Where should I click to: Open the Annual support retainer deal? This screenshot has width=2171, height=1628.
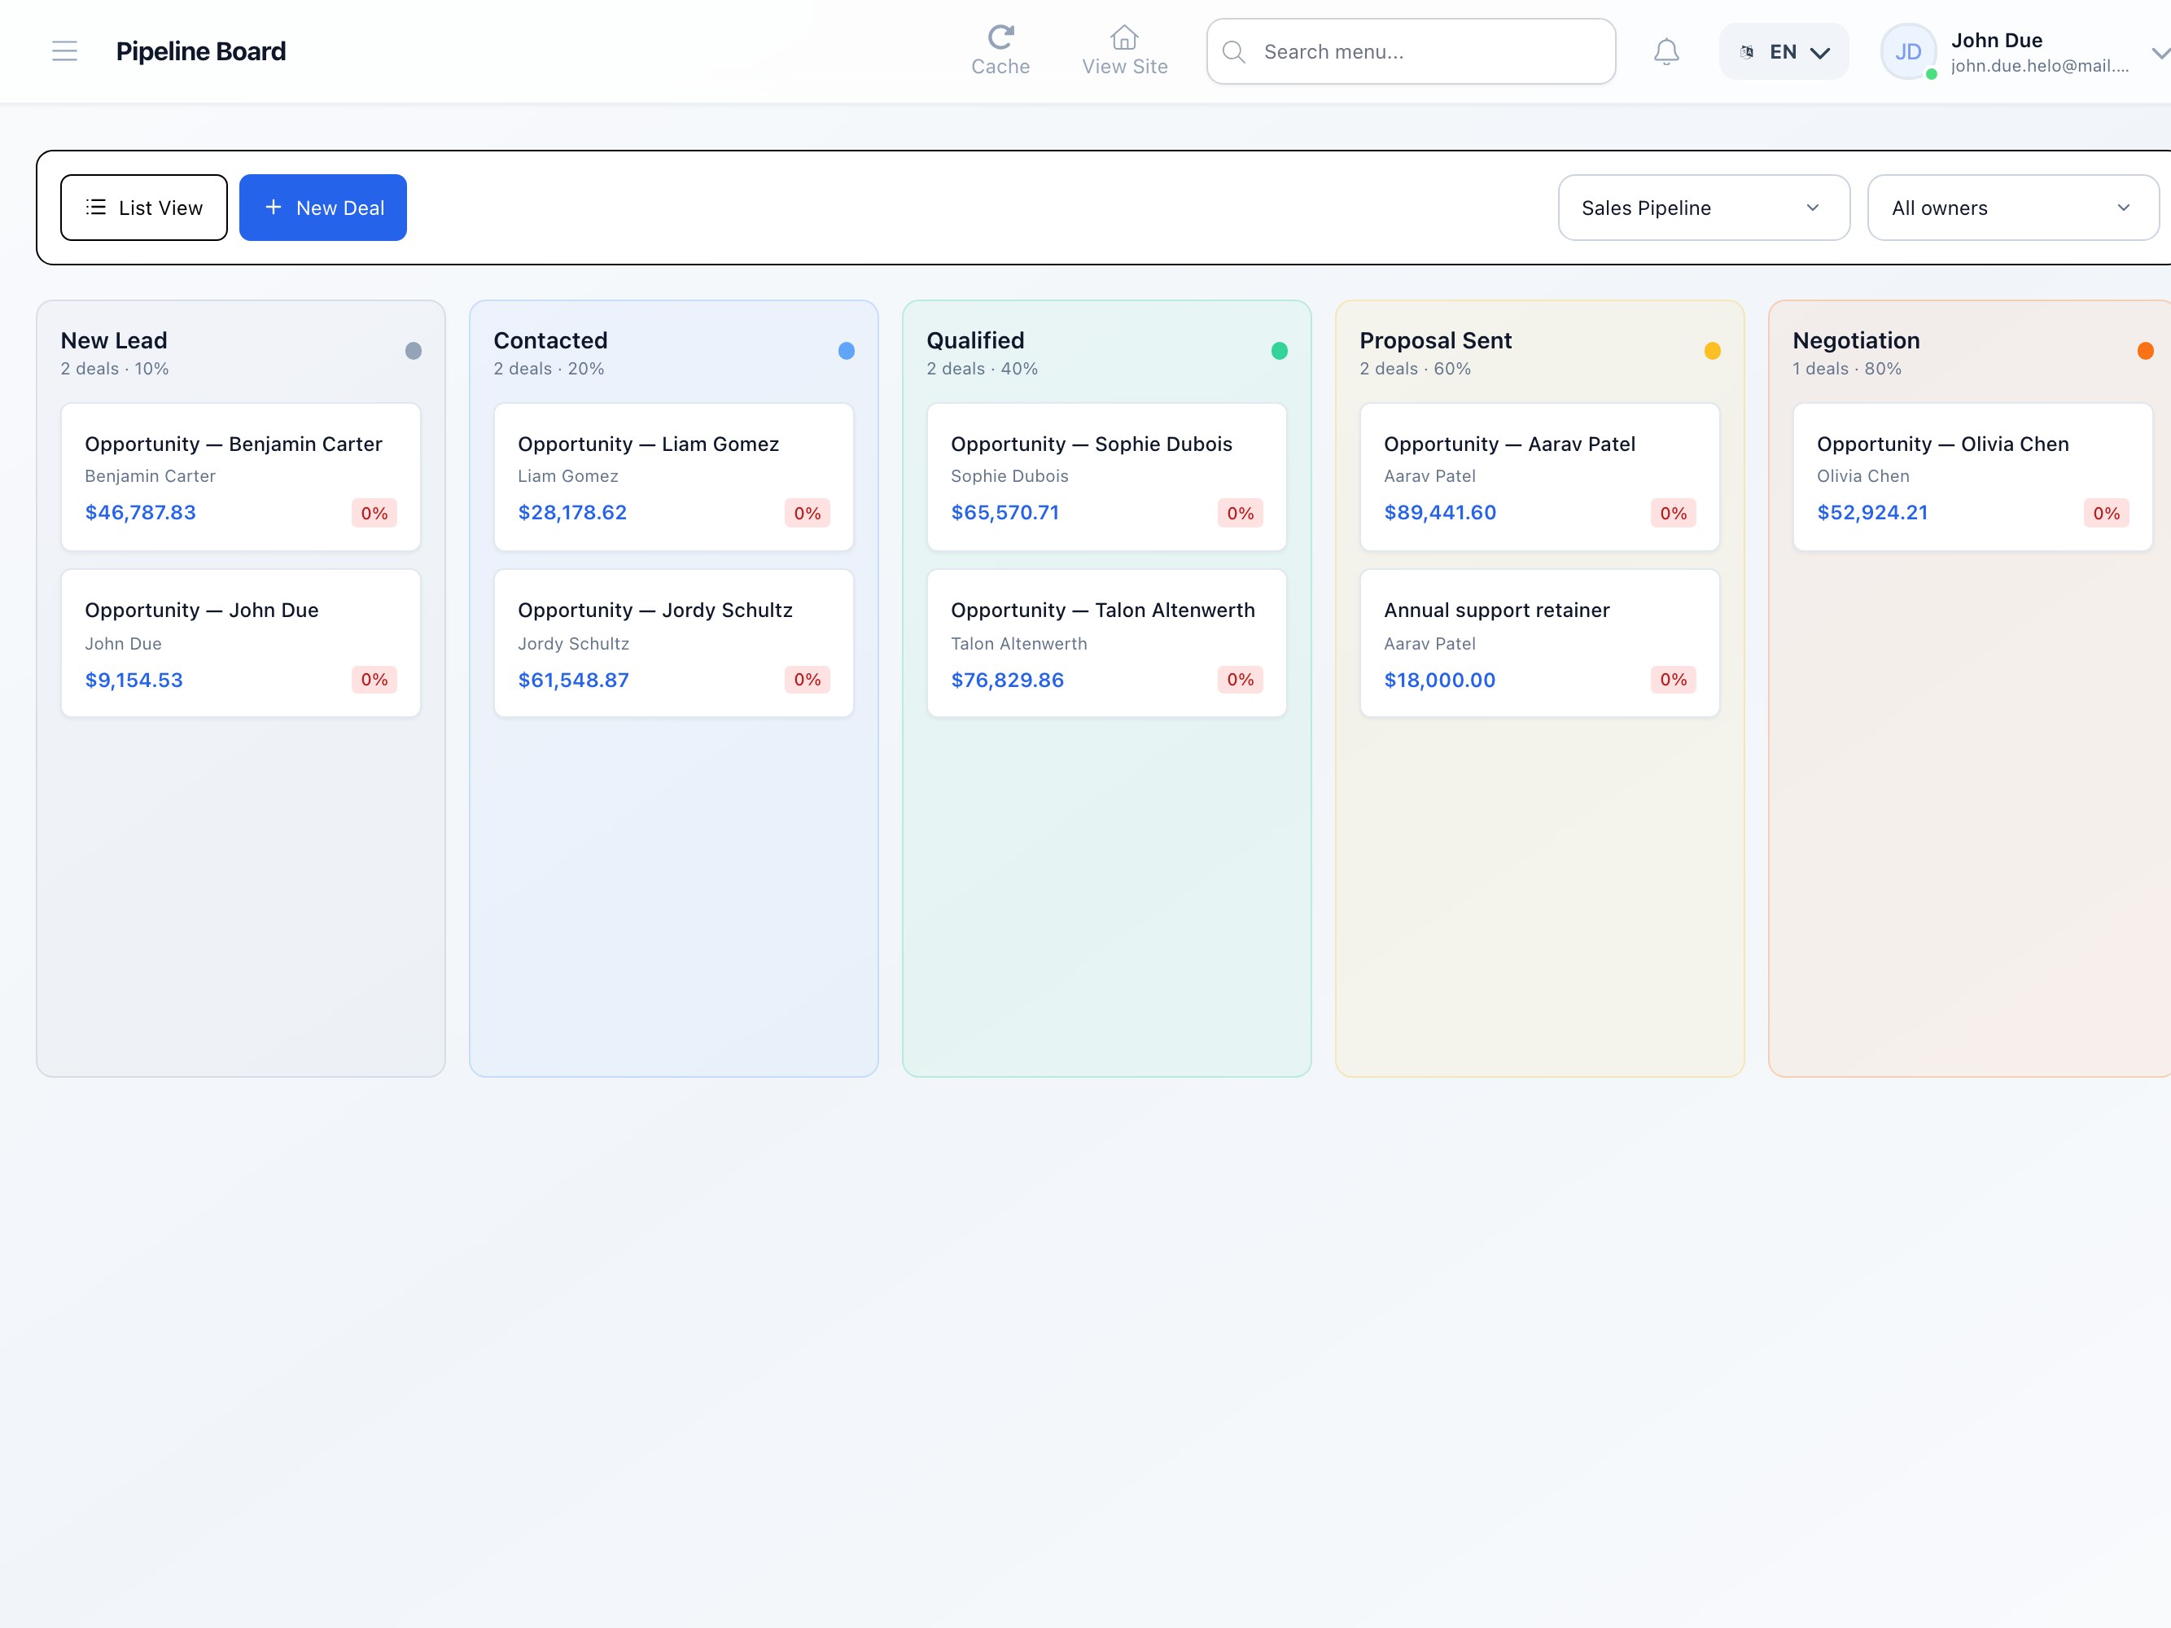[x=1540, y=644]
